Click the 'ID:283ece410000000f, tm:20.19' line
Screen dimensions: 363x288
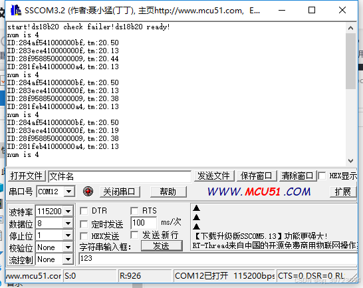pyautogui.click(x=62, y=130)
